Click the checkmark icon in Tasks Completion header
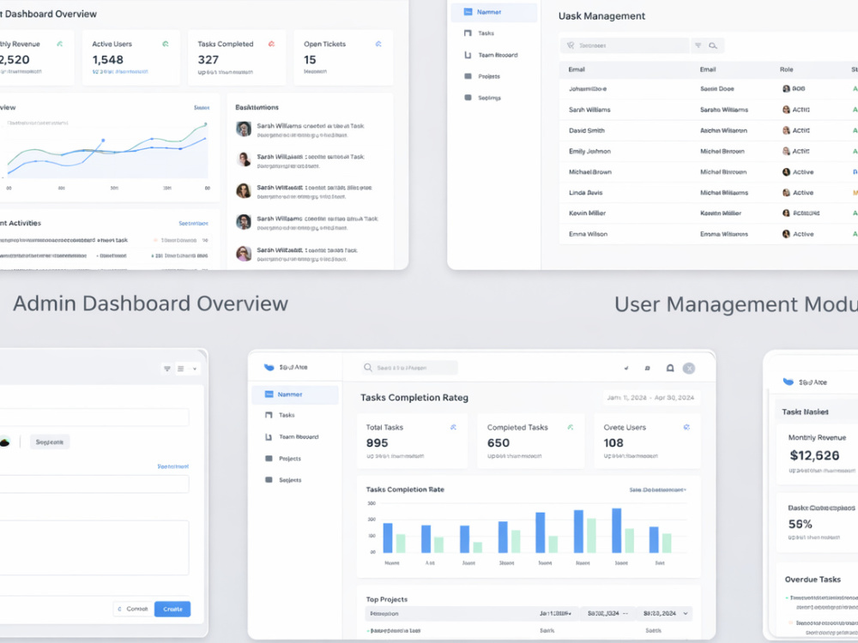The width and height of the screenshot is (858, 643). tap(626, 368)
